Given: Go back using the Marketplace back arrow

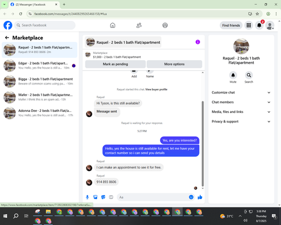Looking at the screenshot, I should point(7,38).
